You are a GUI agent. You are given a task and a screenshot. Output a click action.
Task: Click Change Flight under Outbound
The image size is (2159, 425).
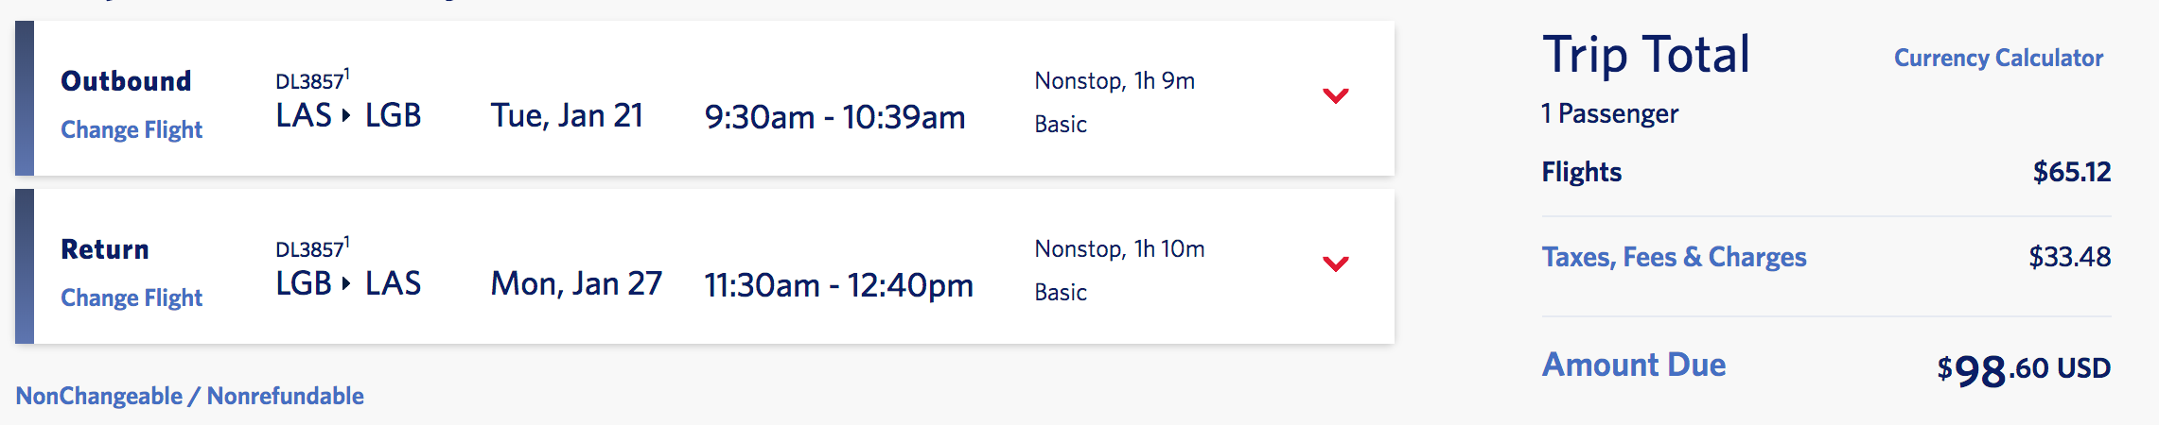click(x=132, y=129)
